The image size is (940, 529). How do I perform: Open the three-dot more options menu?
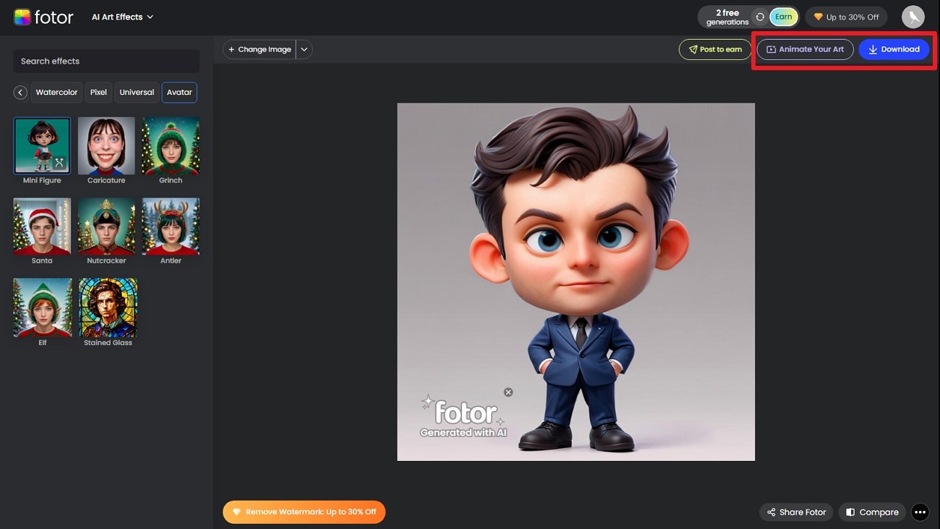920,512
